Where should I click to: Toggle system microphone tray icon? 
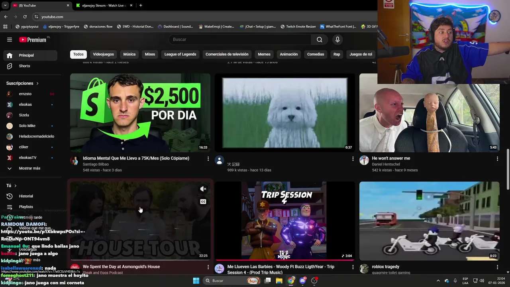455,281
